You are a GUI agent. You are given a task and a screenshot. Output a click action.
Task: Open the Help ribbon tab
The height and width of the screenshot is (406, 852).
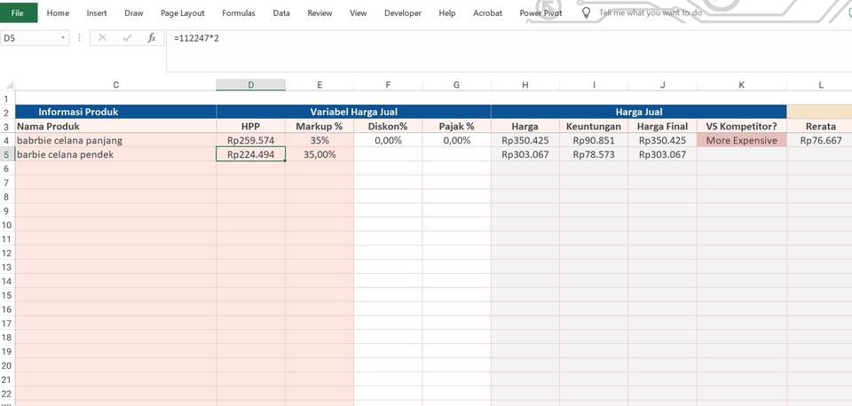[446, 13]
